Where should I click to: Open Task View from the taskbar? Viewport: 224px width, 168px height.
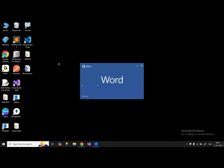52,144
